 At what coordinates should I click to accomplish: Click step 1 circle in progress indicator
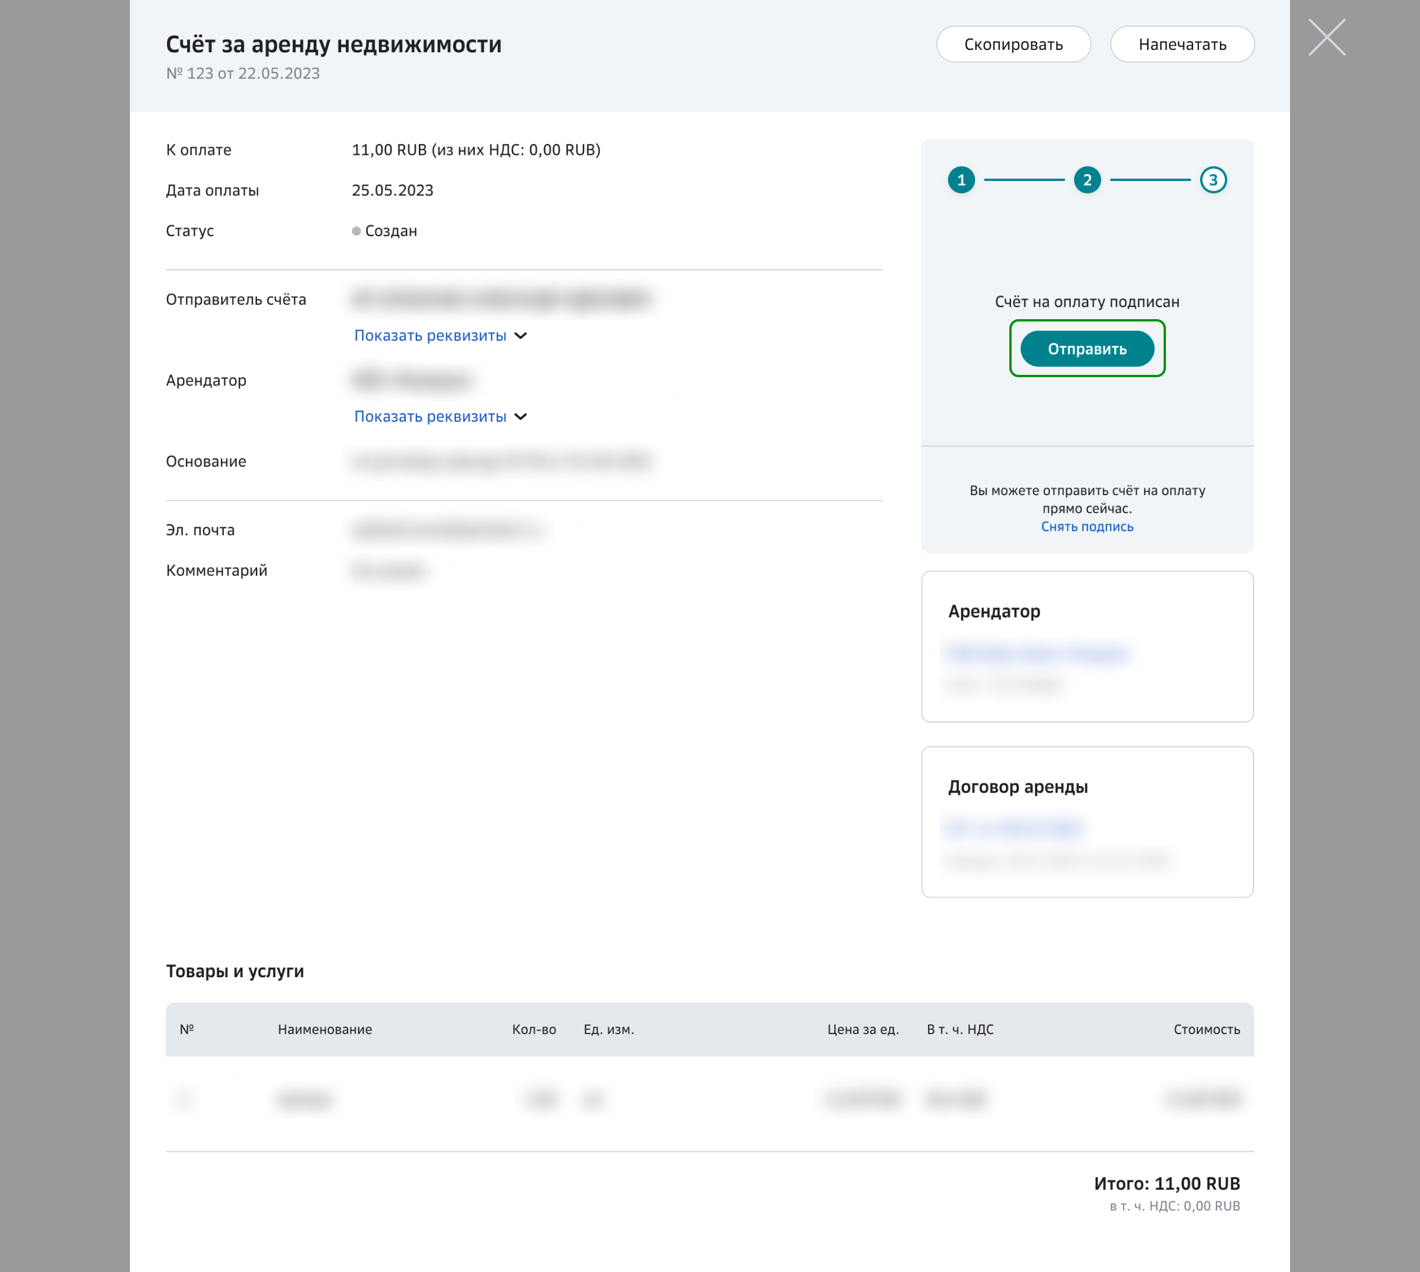click(x=961, y=180)
